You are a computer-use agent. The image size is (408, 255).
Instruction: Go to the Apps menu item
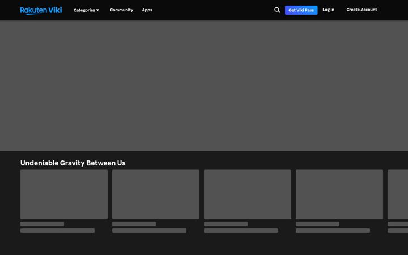pos(147,10)
